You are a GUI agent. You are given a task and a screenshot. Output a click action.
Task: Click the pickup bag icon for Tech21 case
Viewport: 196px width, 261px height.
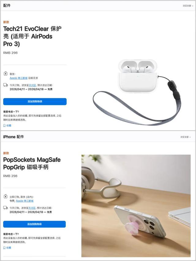pos(6,73)
